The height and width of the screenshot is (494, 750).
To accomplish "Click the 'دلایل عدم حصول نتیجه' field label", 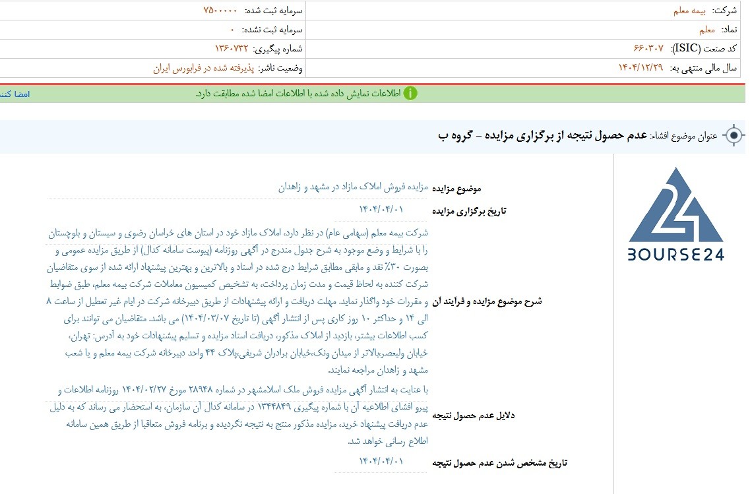I will 473,415.
